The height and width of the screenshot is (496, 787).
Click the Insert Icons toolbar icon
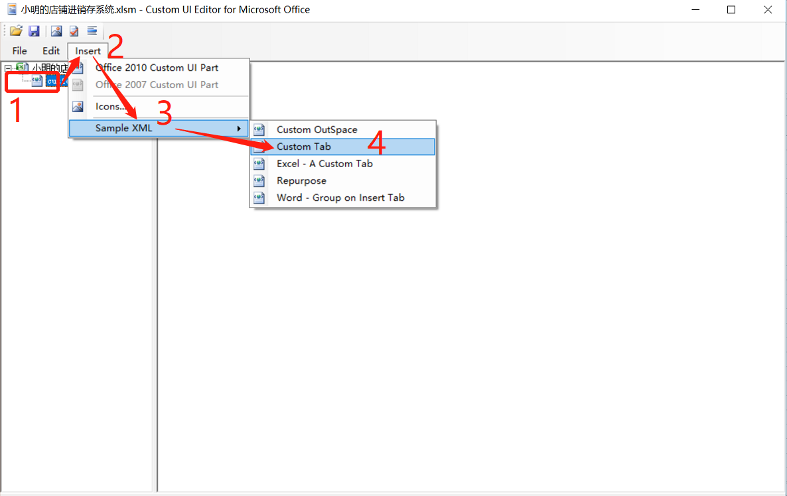[56, 31]
